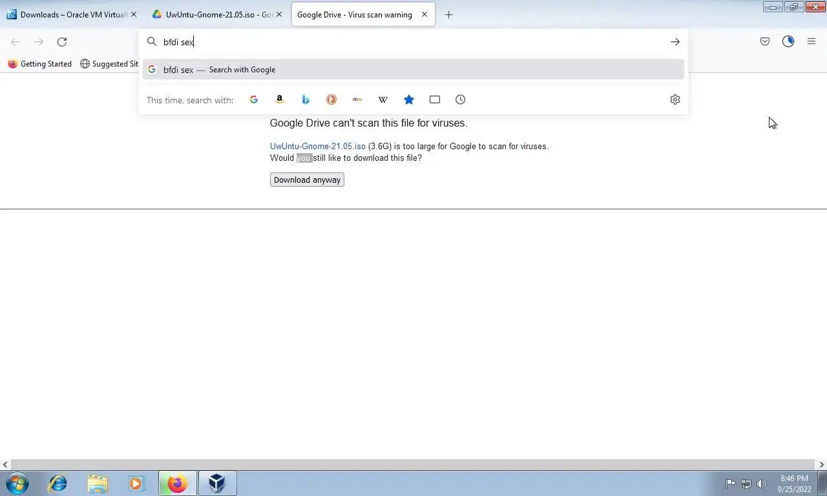The image size is (827, 496).
Task: Select Firefox taskbar button
Action: [x=178, y=483]
